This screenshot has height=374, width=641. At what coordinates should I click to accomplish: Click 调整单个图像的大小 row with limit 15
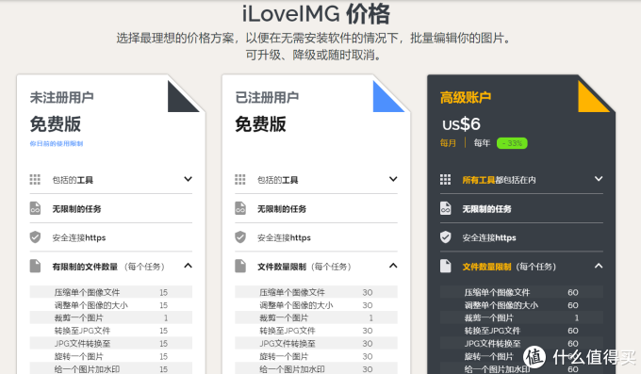[x=111, y=305]
